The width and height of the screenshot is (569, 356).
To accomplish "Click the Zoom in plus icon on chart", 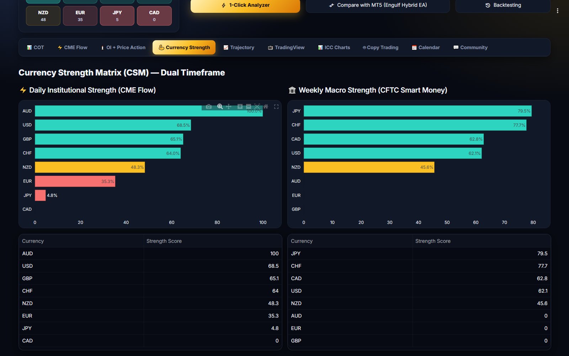I will pos(240,106).
